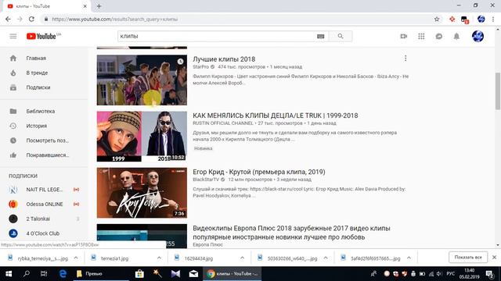Close the downloads bar
Viewport: 501px width, 281px height.
pyautogui.click(x=494, y=258)
